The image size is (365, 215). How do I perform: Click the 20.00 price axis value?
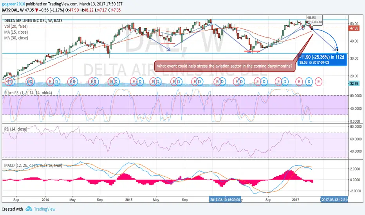pos(354,76)
